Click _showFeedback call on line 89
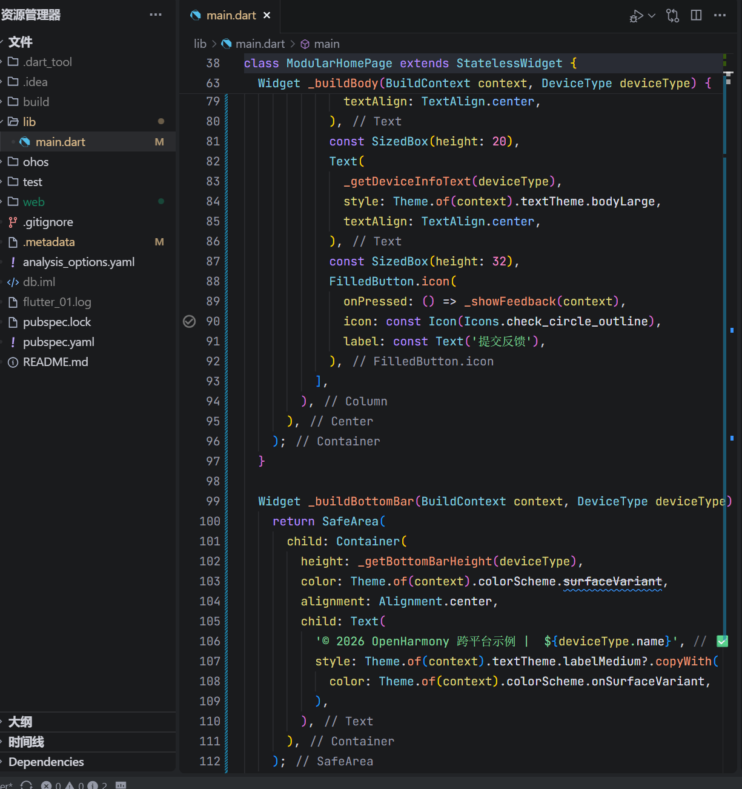 (510, 301)
